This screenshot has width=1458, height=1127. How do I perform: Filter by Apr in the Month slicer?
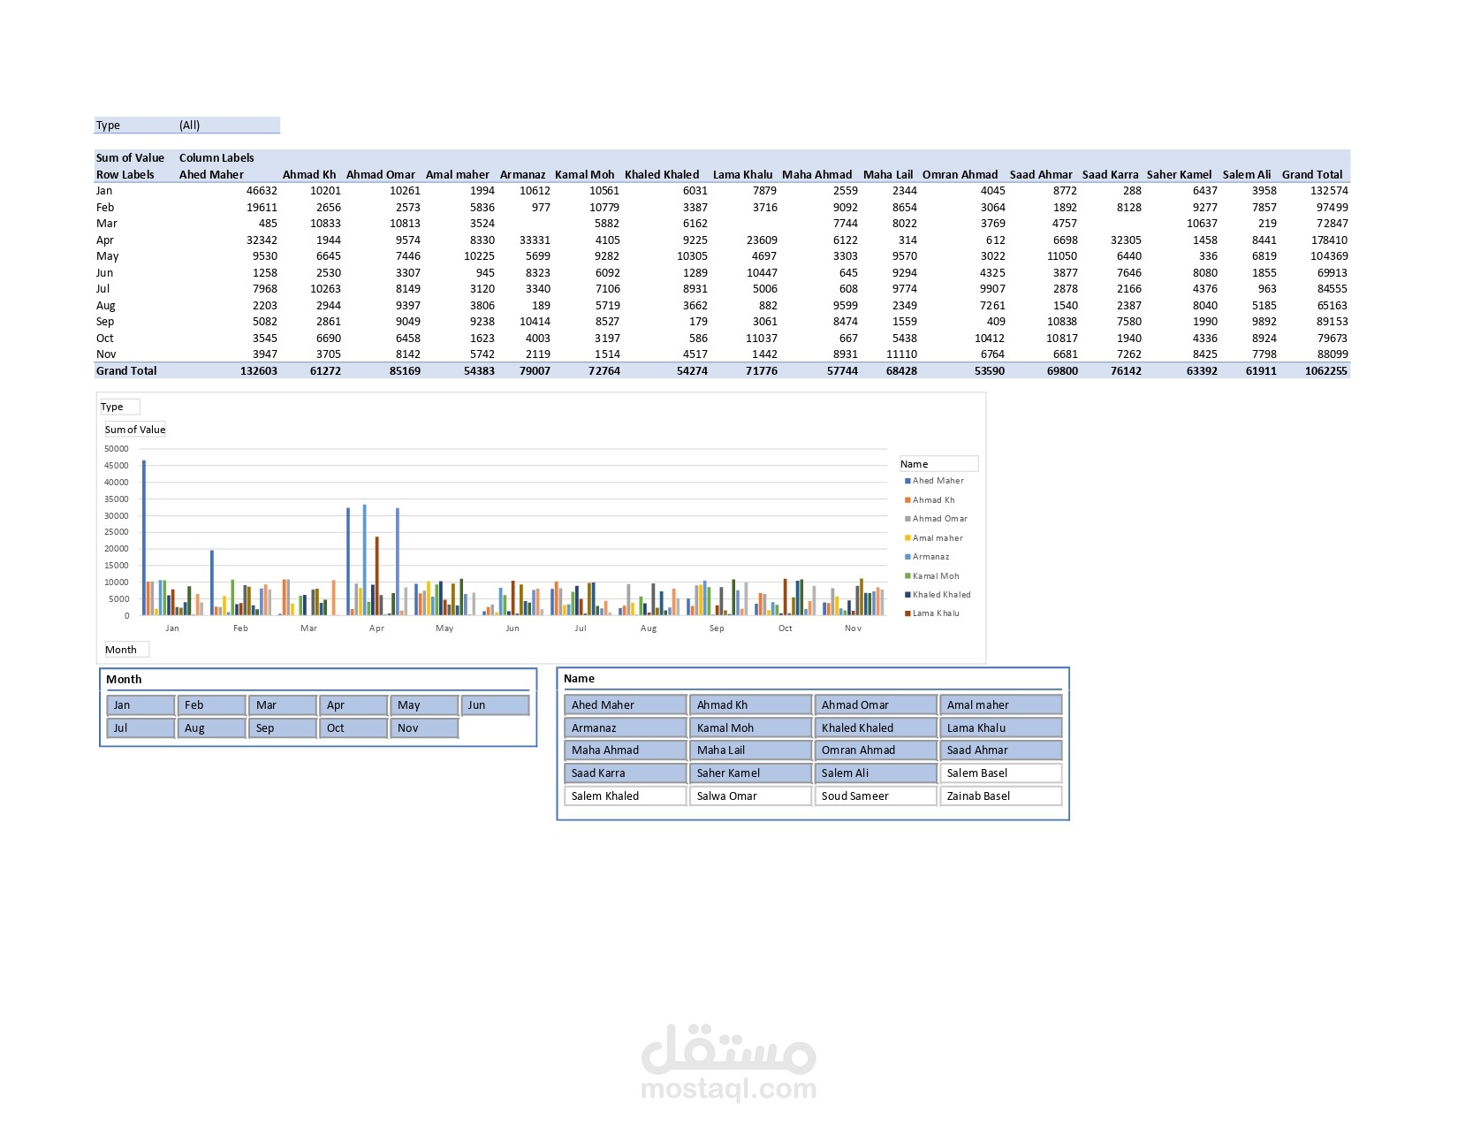click(x=353, y=704)
